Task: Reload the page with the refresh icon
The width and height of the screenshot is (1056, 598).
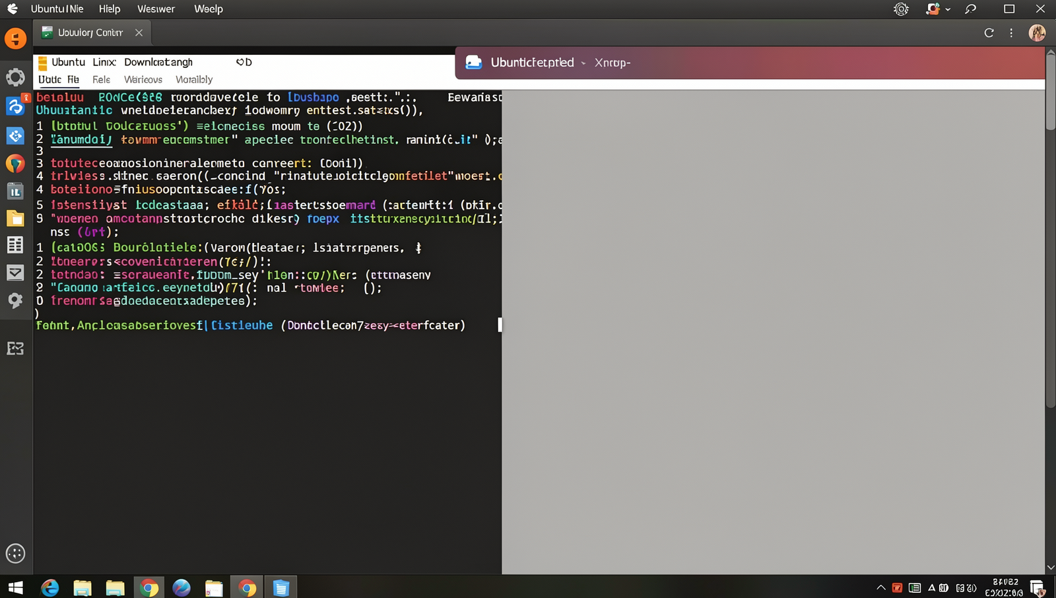Action: (x=989, y=33)
